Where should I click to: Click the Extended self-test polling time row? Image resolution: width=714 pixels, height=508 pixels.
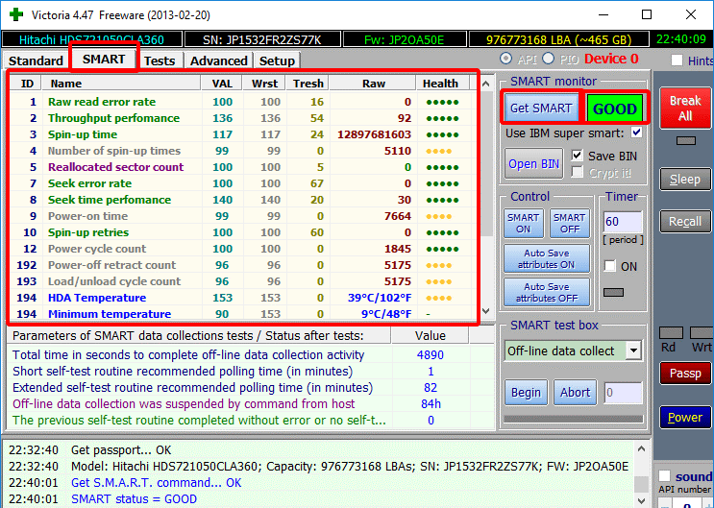pos(251,387)
